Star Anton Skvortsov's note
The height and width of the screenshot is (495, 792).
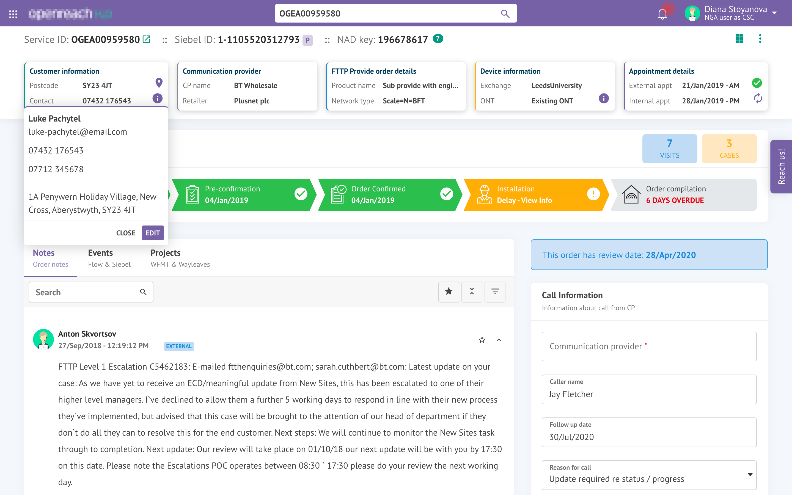tap(482, 340)
